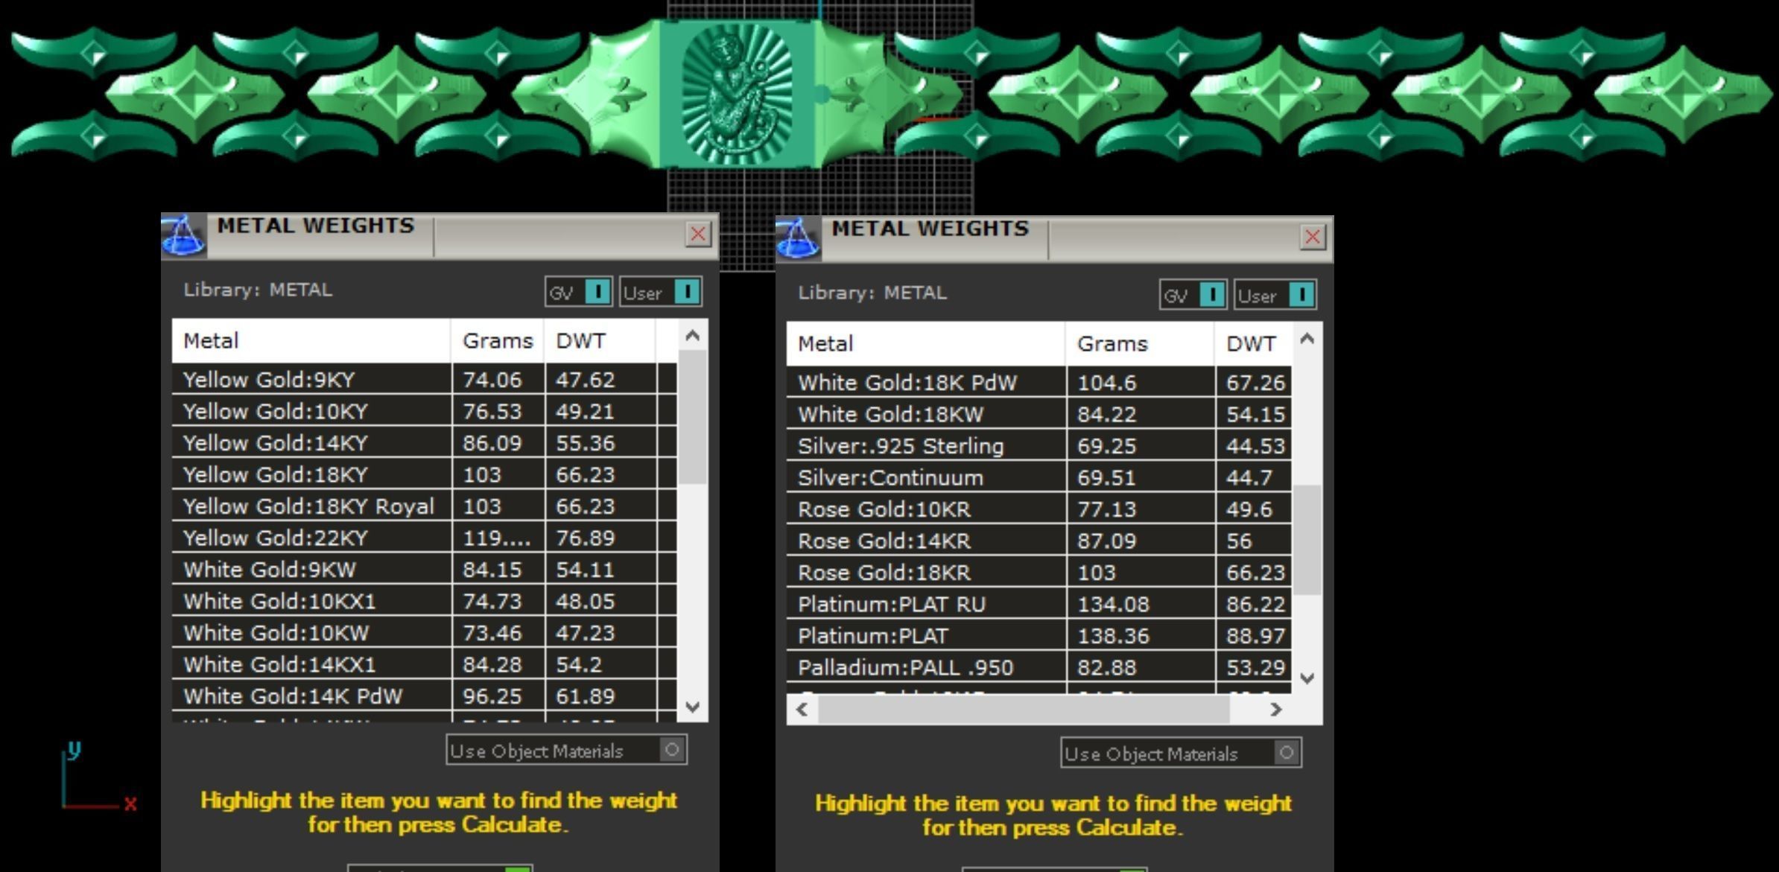Image resolution: width=1779 pixels, height=872 pixels.
Task: Click the center medallion on the bracelet model
Action: (x=738, y=95)
